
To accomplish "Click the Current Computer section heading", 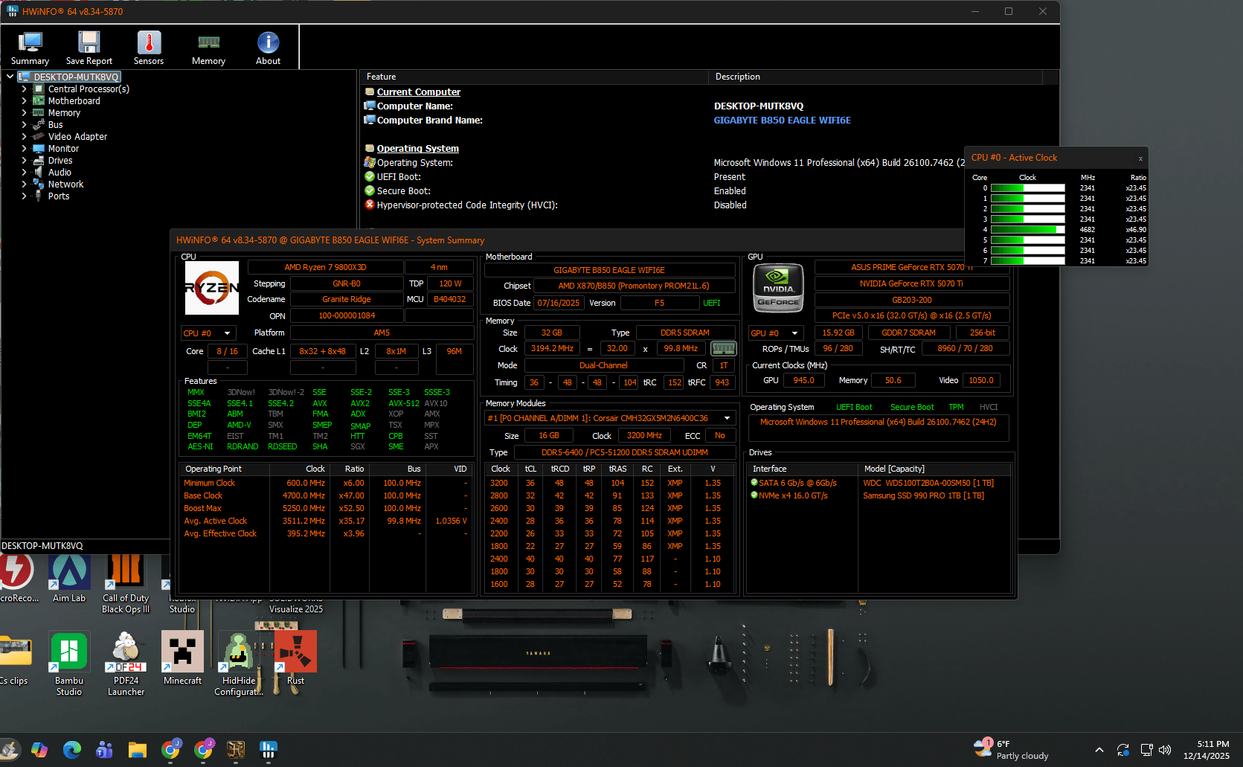I will tap(418, 92).
